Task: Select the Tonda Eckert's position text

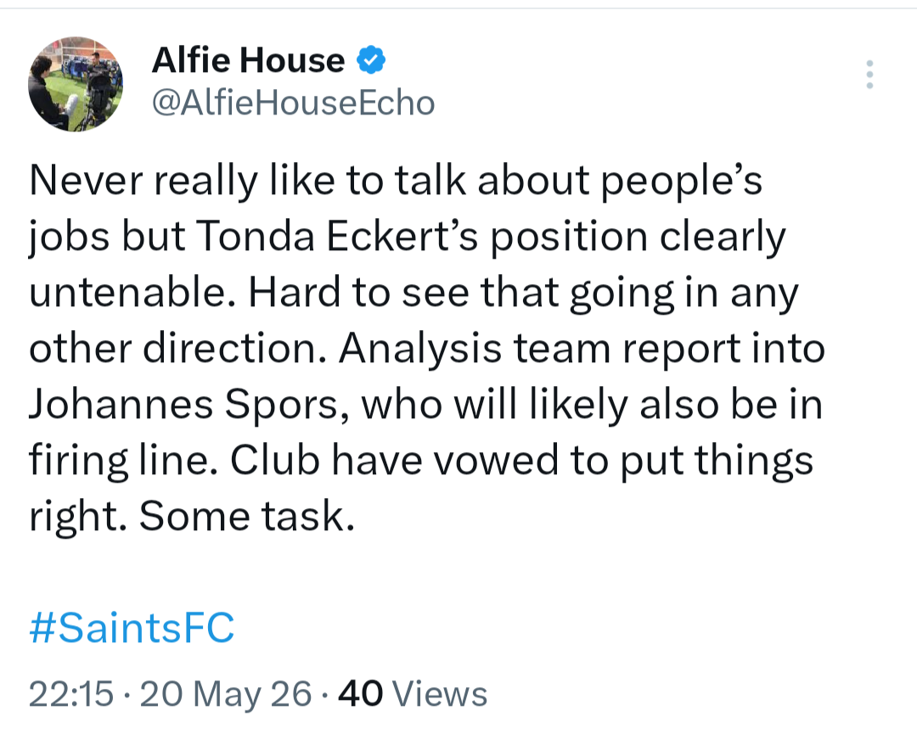Action: pyautogui.click(x=420, y=237)
